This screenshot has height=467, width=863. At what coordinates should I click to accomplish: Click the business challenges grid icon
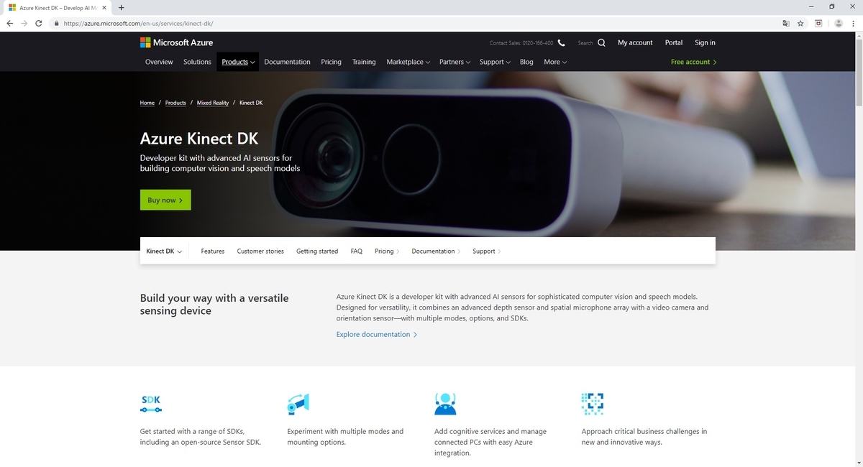point(593,404)
